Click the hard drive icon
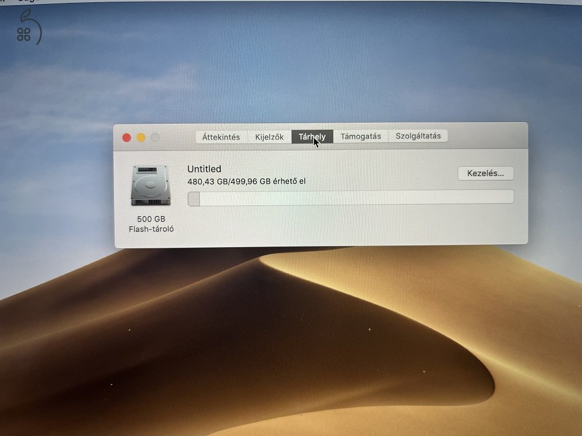The image size is (582, 436). pyautogui.click(x=151, y=185)
